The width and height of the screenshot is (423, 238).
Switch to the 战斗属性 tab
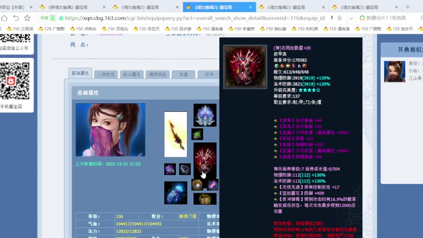coord(132,75)
